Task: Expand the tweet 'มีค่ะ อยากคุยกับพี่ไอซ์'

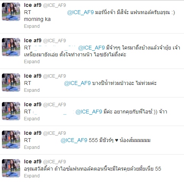Action: click(32, 119)
